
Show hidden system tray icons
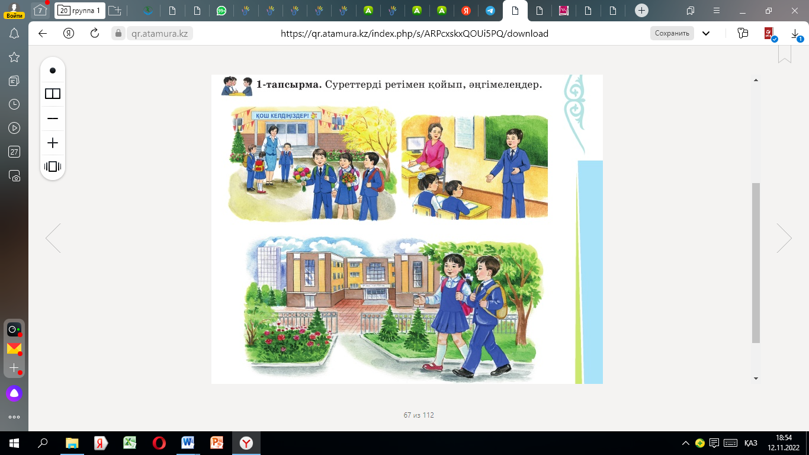pos(686,443)
